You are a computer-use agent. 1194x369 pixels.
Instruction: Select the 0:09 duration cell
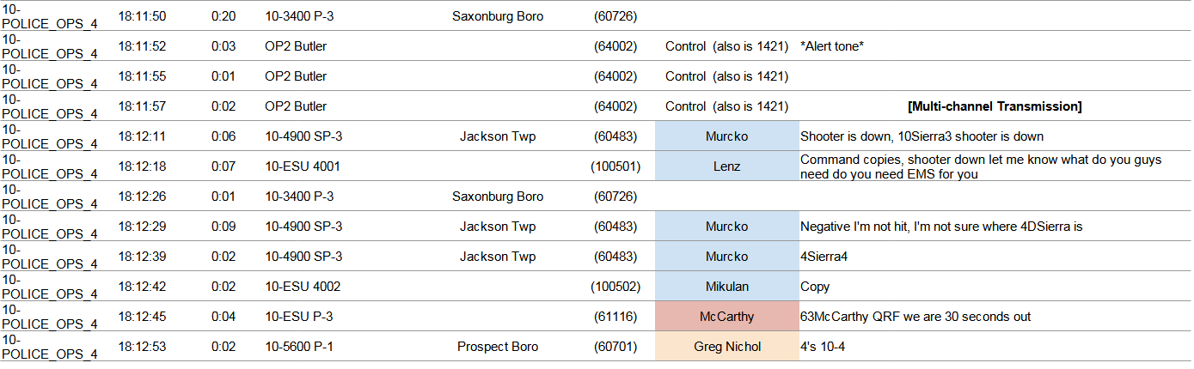click(x=221, y=227)
